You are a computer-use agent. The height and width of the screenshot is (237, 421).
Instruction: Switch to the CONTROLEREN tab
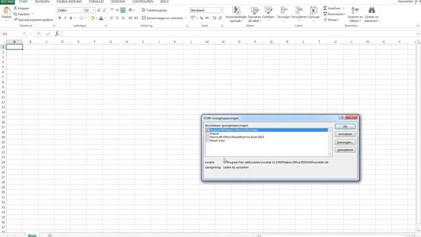coord(143,1)
